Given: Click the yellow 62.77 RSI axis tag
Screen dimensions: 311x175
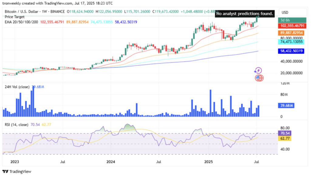Looking at the screenshot, I should [285, 138].
